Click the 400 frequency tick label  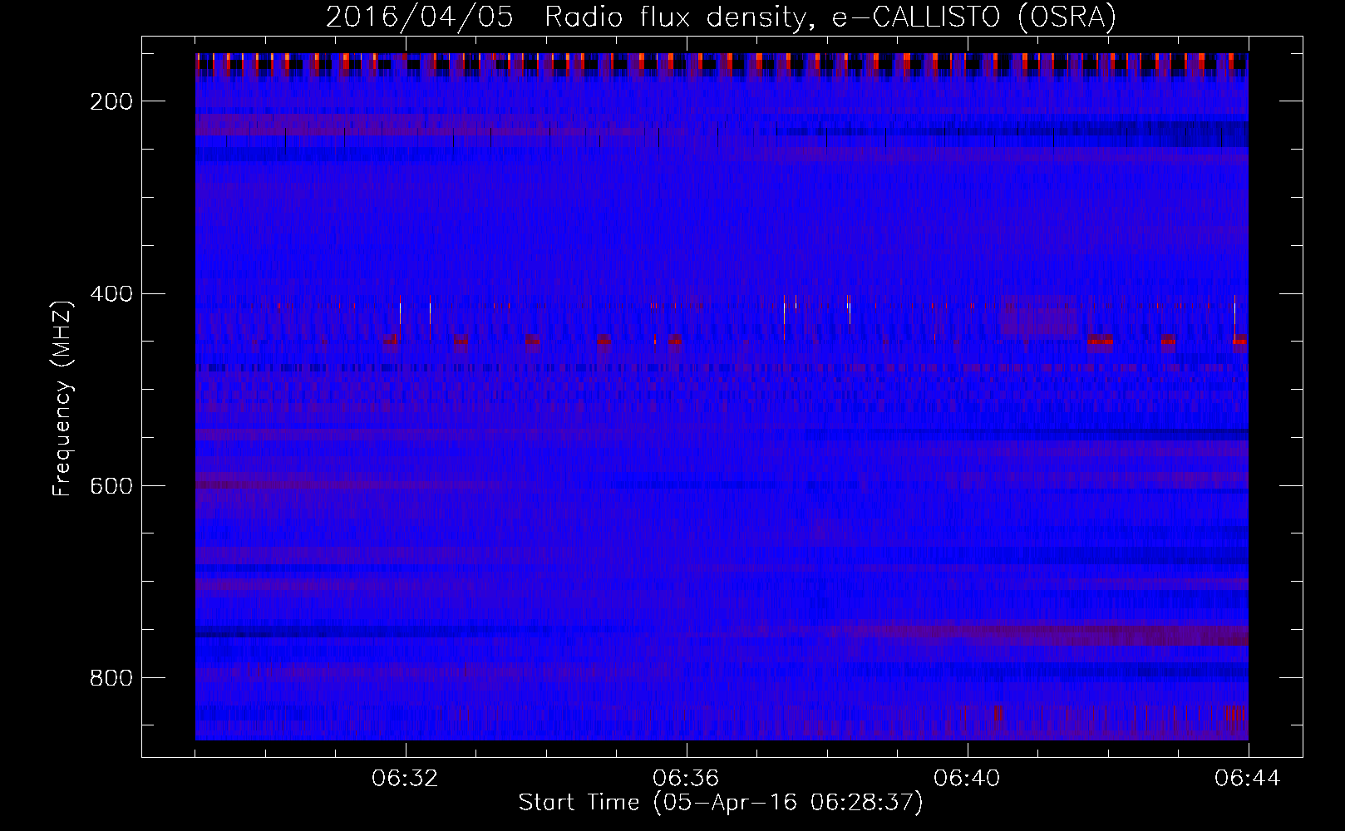coord(111,294)
